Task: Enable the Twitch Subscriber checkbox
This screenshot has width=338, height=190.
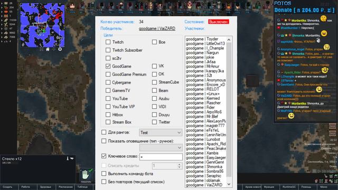Action: [x=108, y=50]
